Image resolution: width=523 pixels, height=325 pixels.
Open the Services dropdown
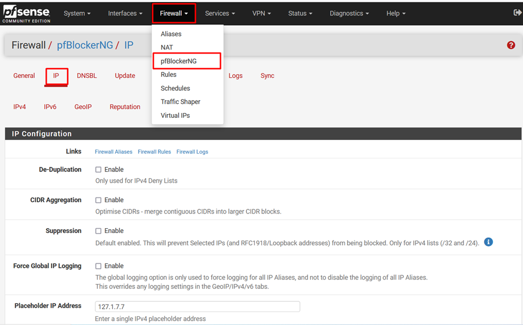pyautogui.click(x=220, y=14)
